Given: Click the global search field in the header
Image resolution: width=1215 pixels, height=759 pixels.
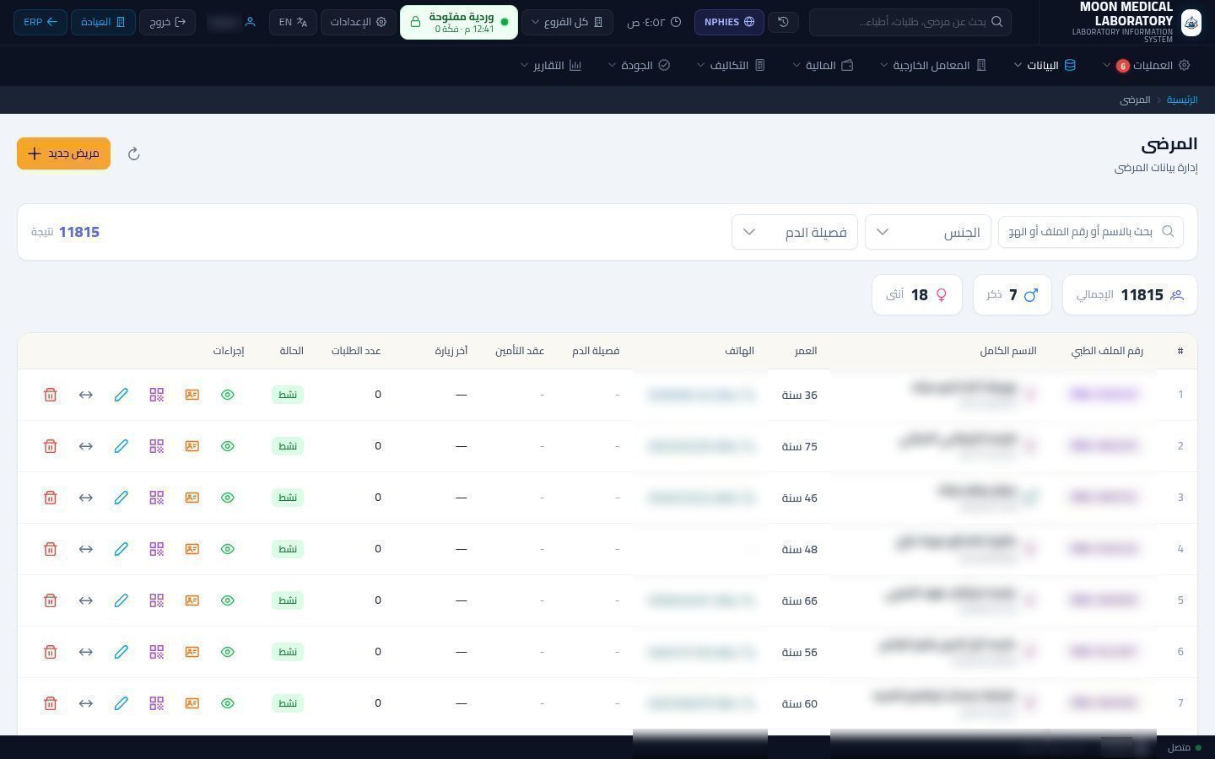Looking at the screenshot, I should 910,22.
